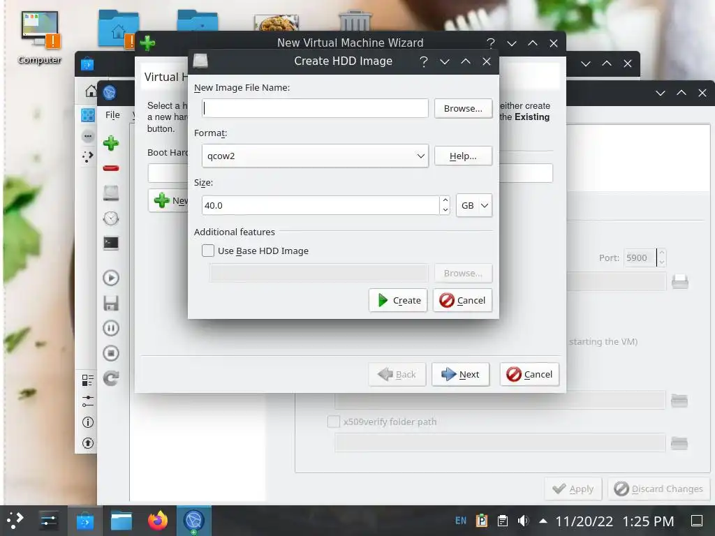Click the volume tray icon
Screen dimensions: 715x536
[523, 521]
